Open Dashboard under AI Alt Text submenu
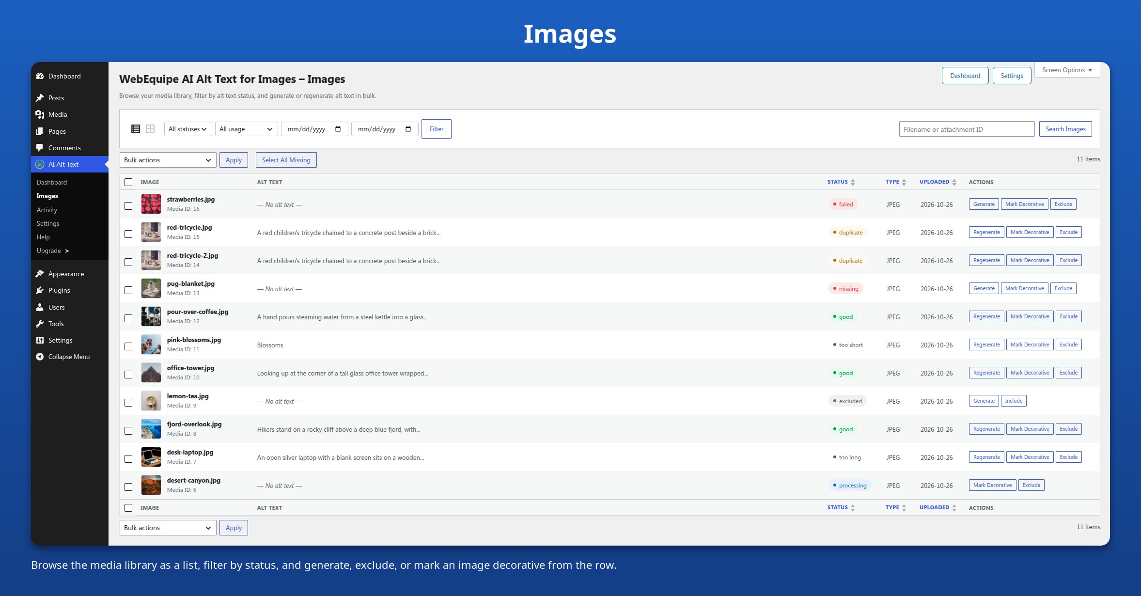The width and height of the screenshot is (1141, 596). click(x=52, y=182)
